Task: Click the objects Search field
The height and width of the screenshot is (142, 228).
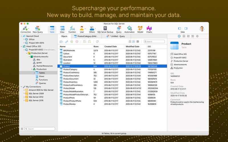Action: [154, 41]
